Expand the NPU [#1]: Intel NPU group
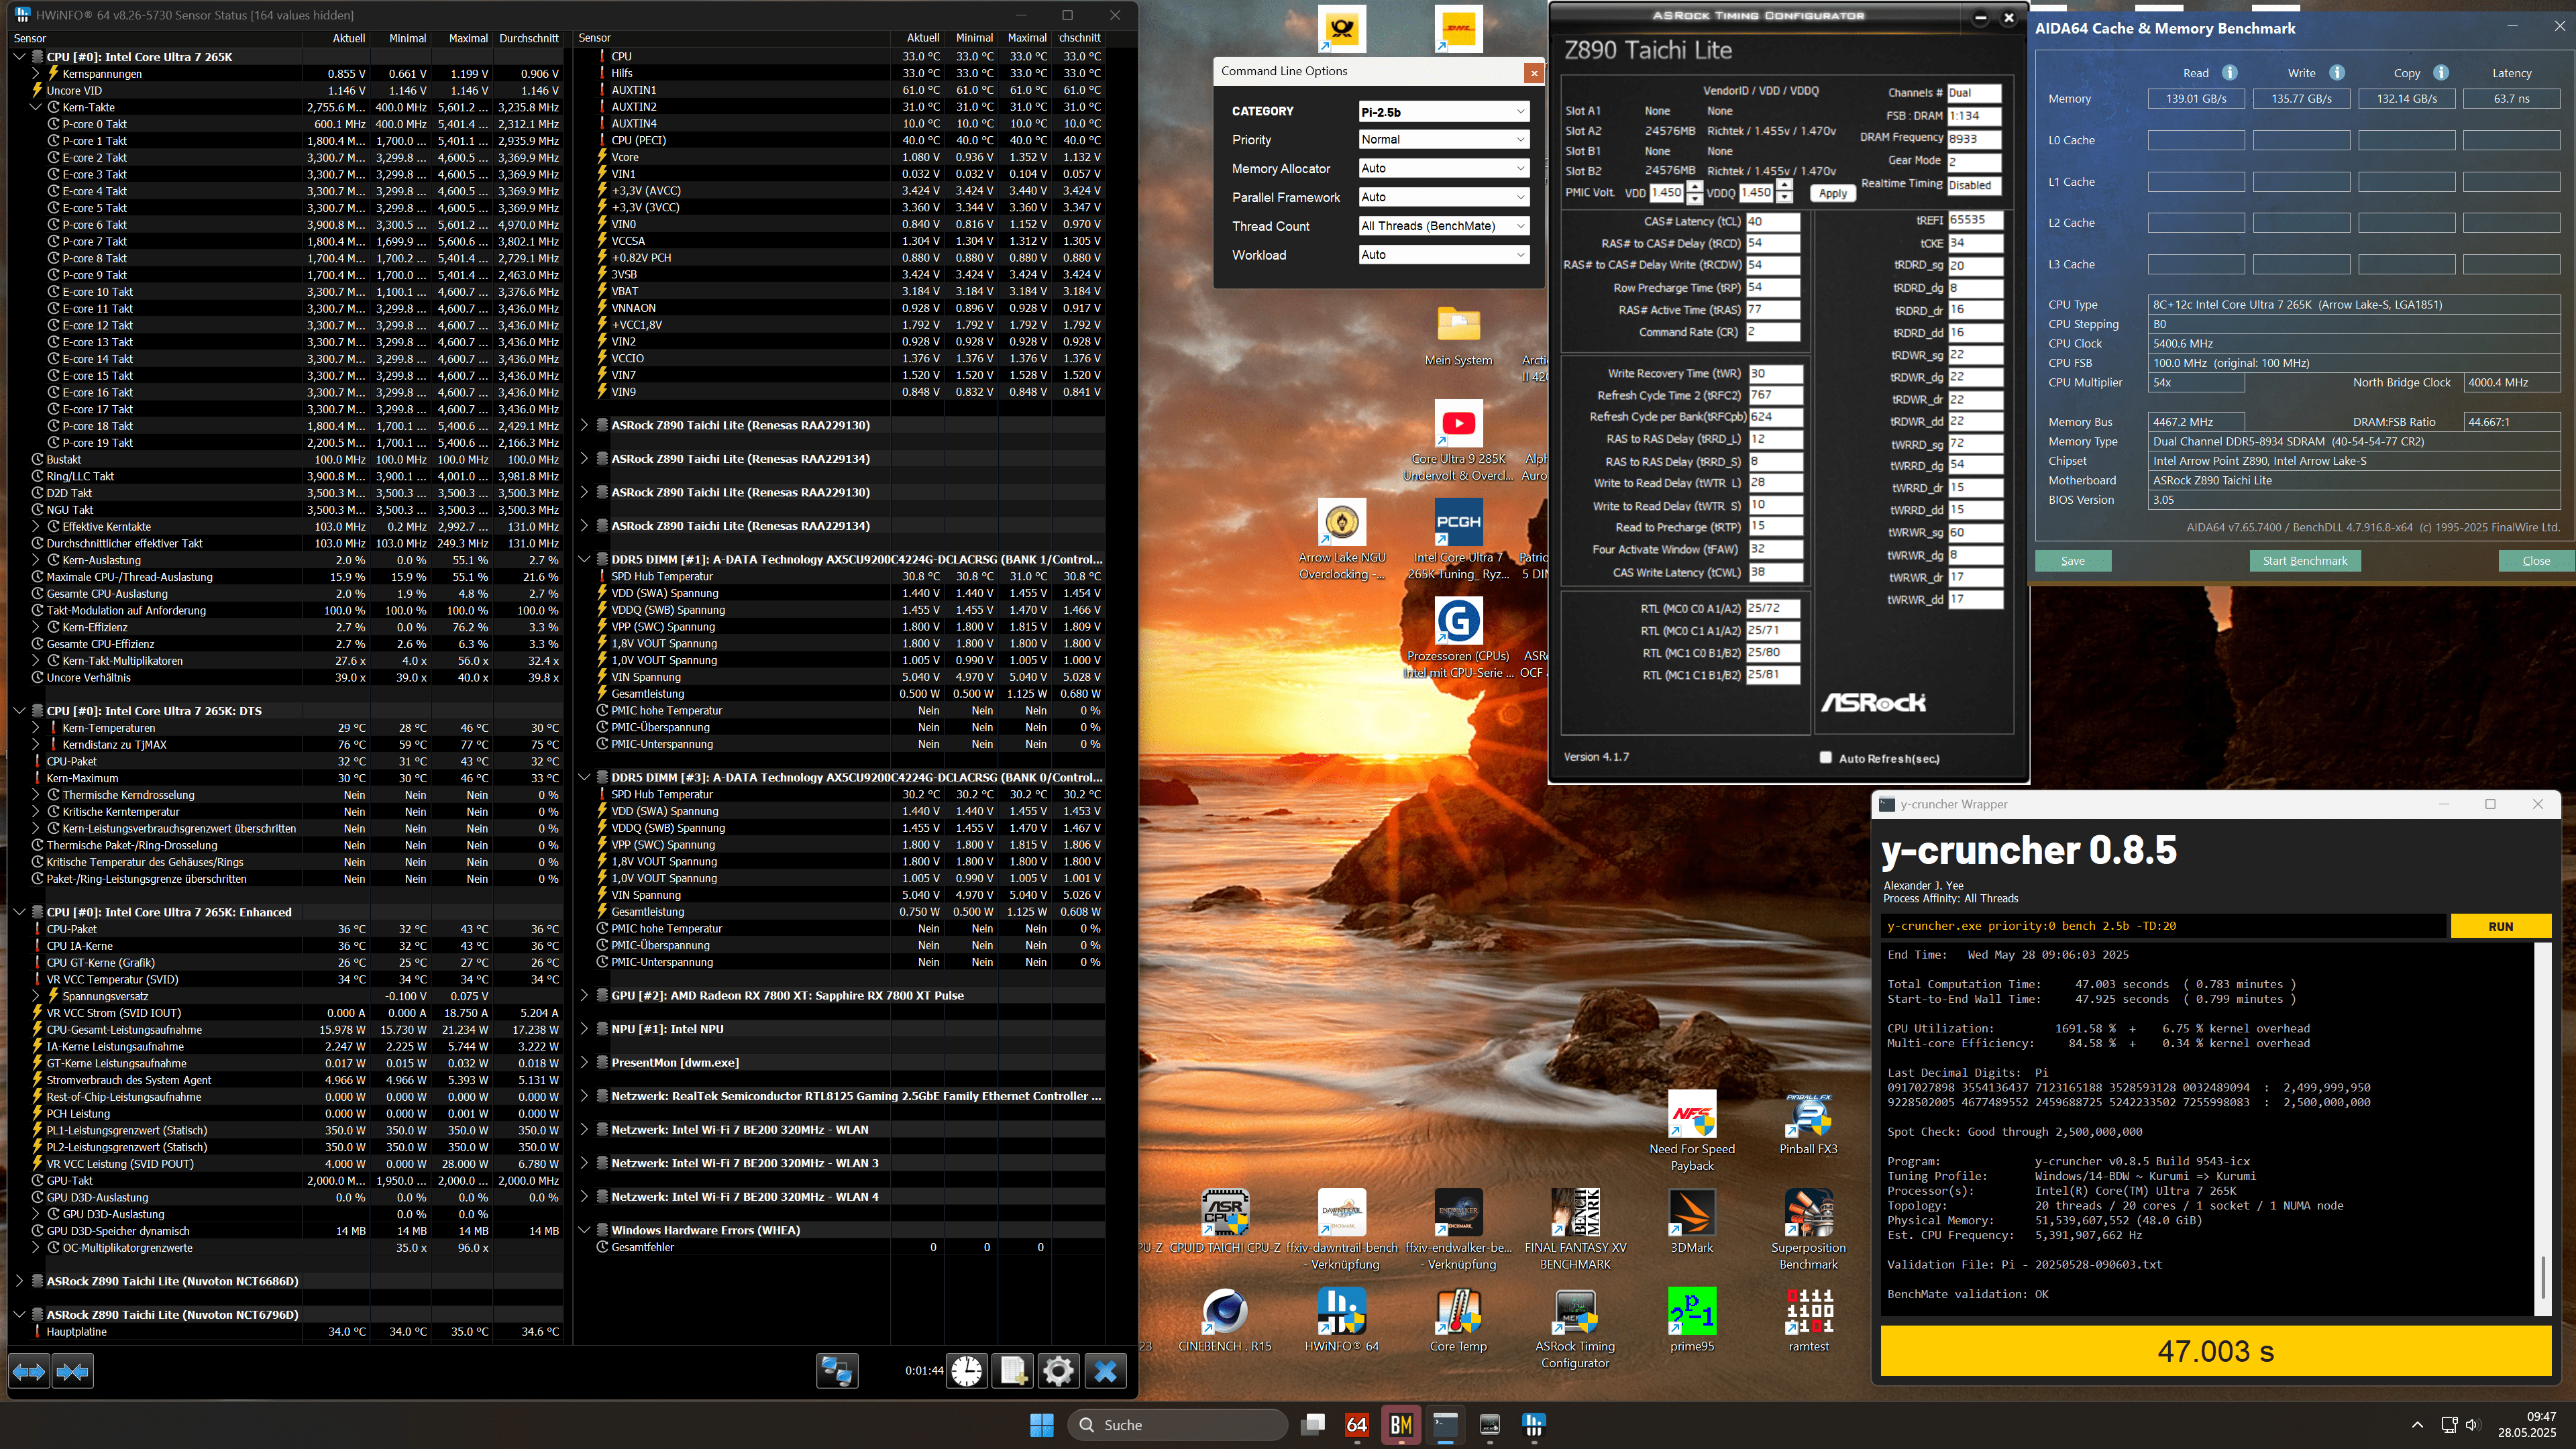This screenshot has height=1449, width=2576. coord(585,1029)
